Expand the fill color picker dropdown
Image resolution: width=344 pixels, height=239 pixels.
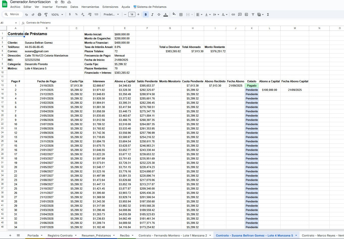coord(174,14)
